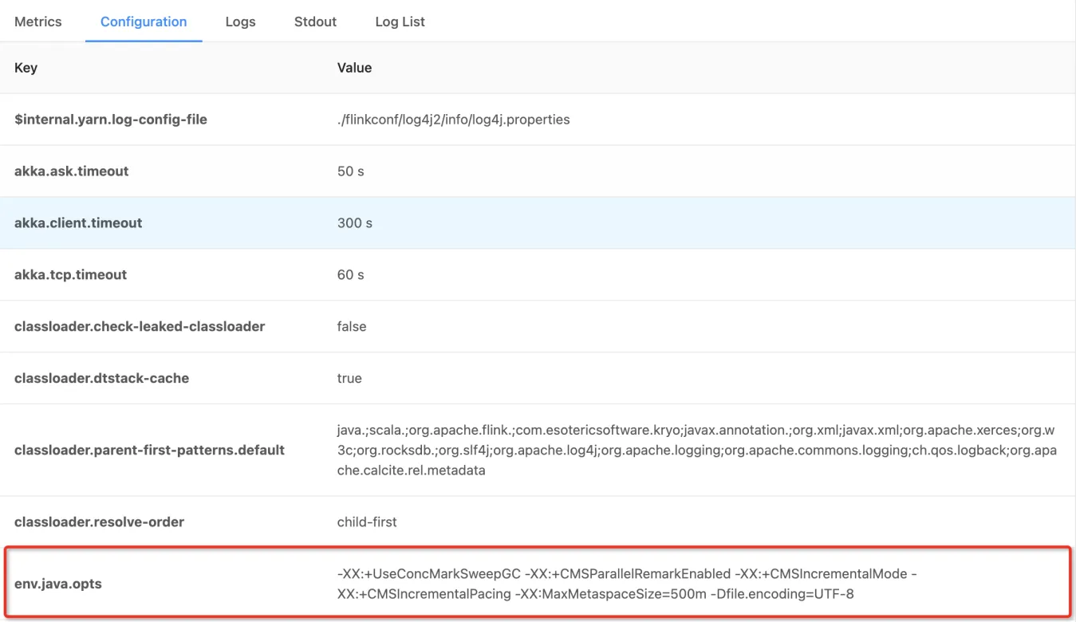Click the log4j.properties path value
Image resolution: width=1076 pixels, height=622 pixels.
(x=453, y=120)
